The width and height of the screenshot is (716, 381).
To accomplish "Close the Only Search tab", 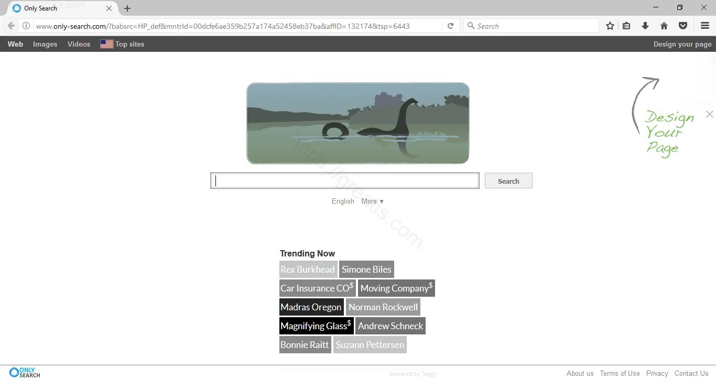I will coord(109,8).
